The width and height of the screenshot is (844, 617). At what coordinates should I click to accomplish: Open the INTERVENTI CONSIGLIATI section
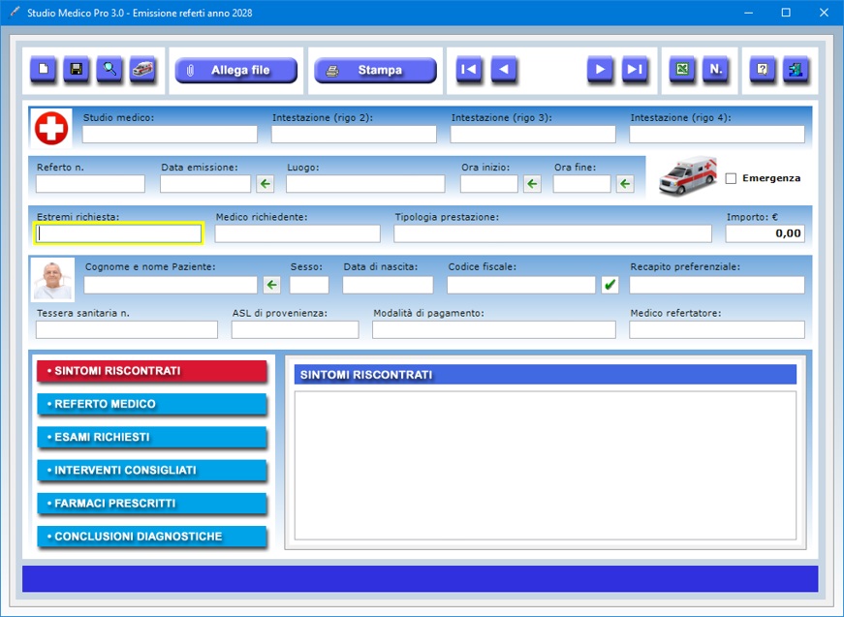point(152,470)
